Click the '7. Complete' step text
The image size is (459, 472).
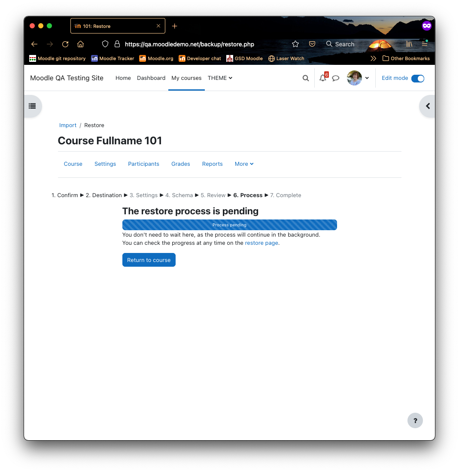click(286, 195)
